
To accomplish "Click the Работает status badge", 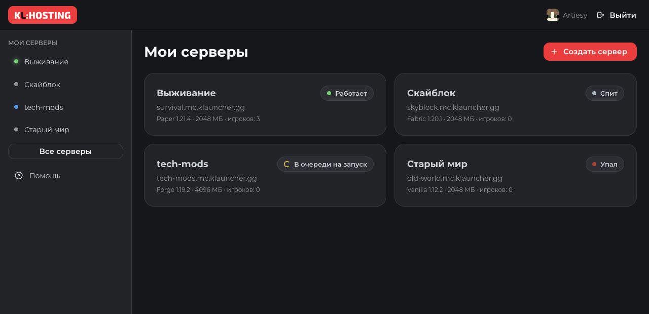I will tap(347, 93).
